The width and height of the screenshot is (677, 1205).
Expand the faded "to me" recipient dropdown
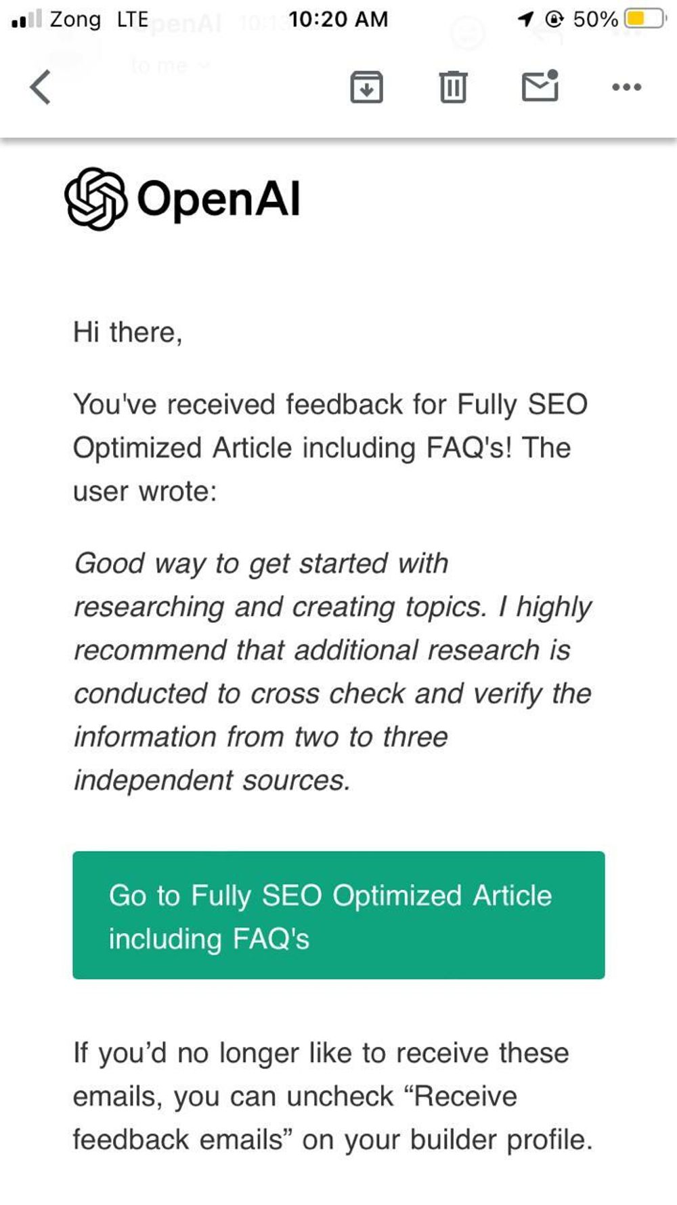click(x=171, y=66)
